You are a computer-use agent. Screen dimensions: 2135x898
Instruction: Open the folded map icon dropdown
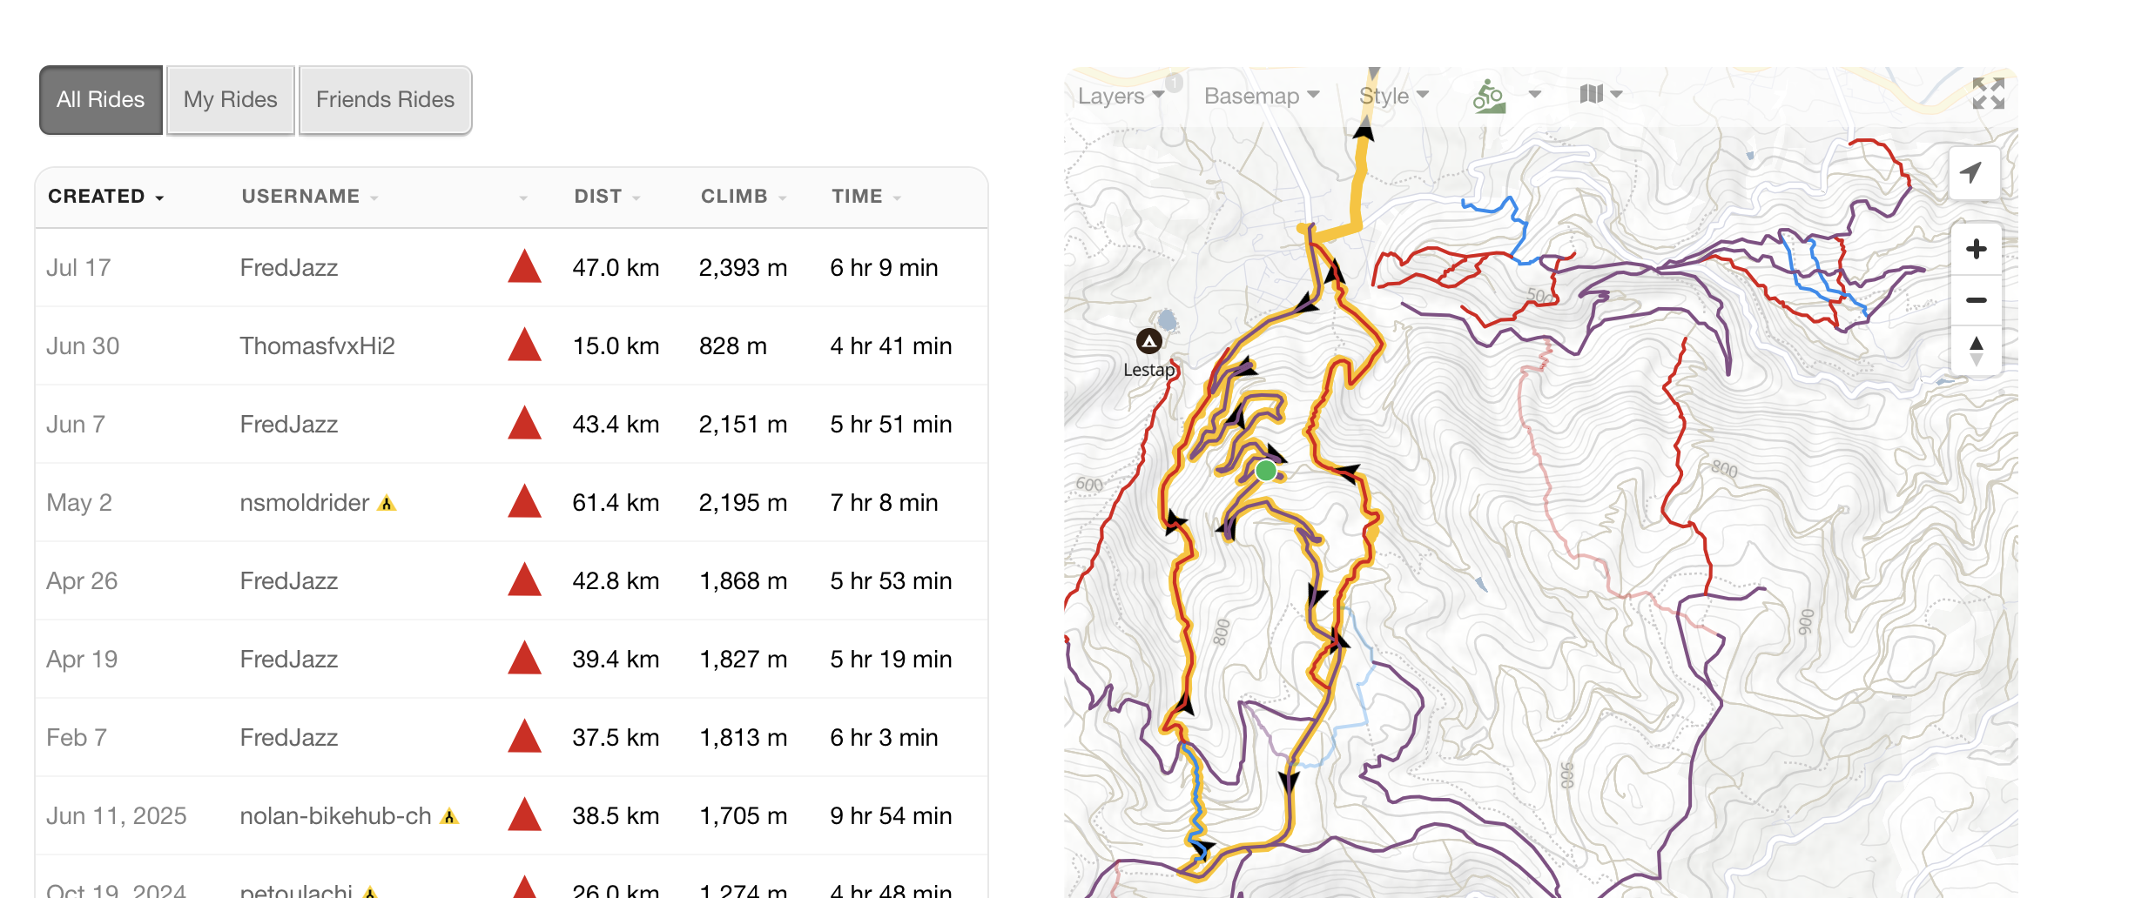(1600, 94)
